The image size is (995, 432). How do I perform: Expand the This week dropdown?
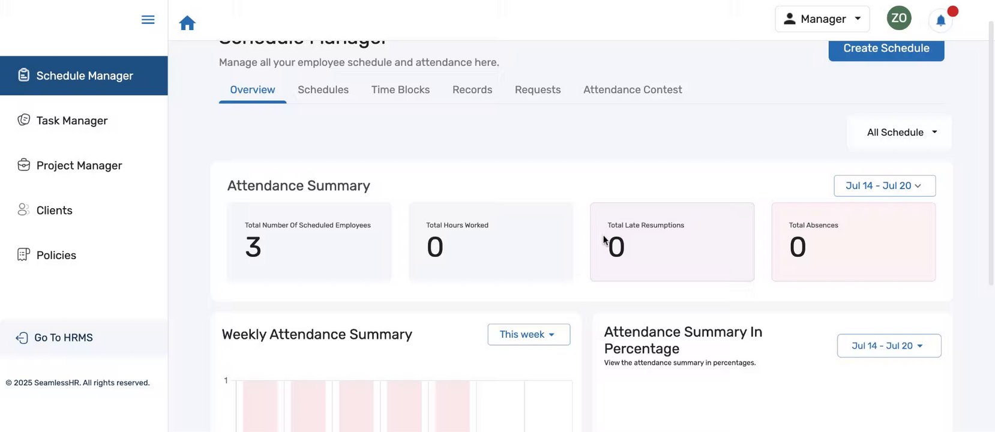coord(528,335)
